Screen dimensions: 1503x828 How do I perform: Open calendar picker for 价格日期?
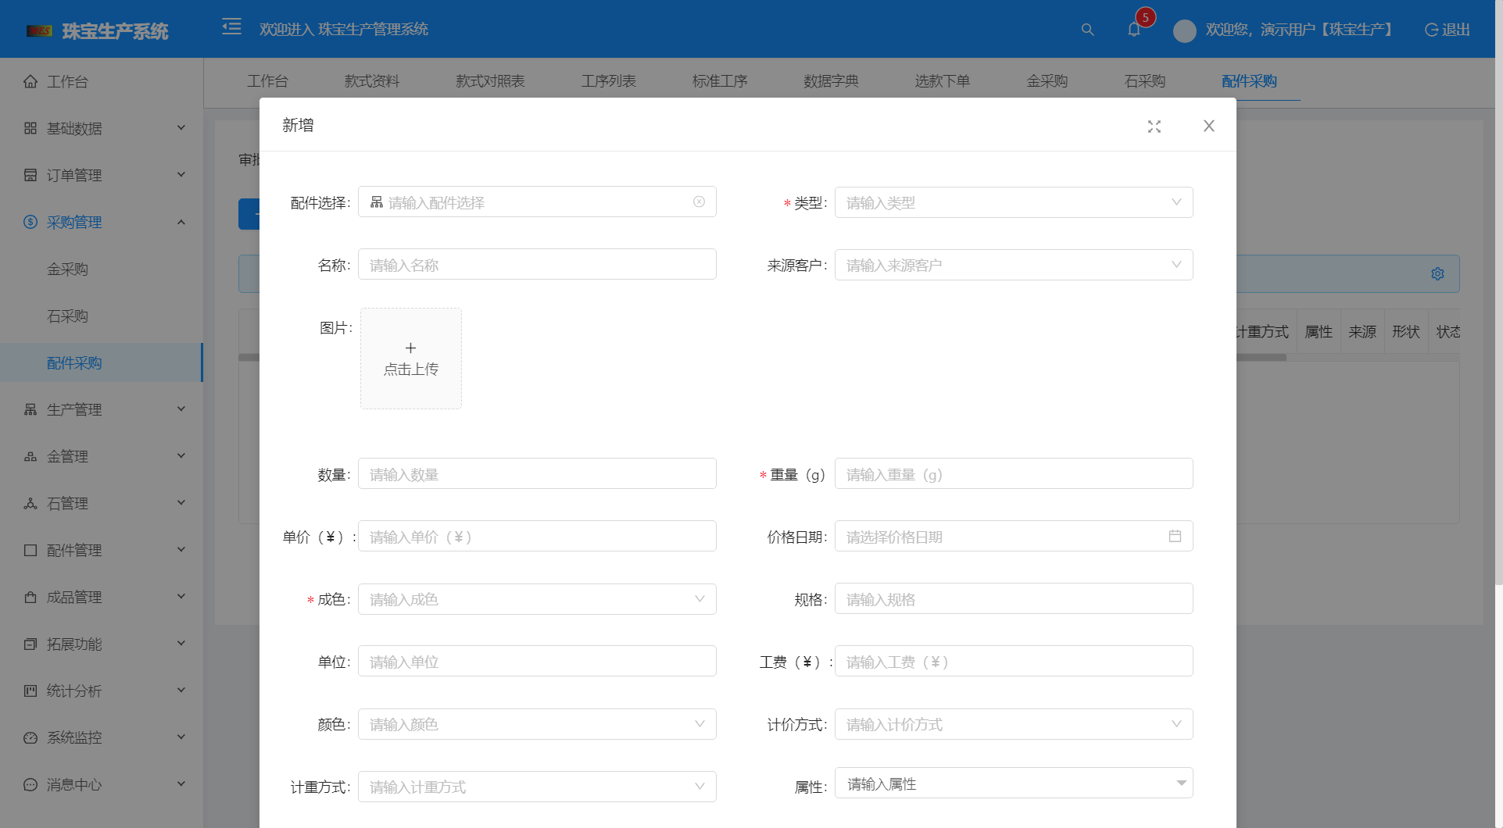1175,536
